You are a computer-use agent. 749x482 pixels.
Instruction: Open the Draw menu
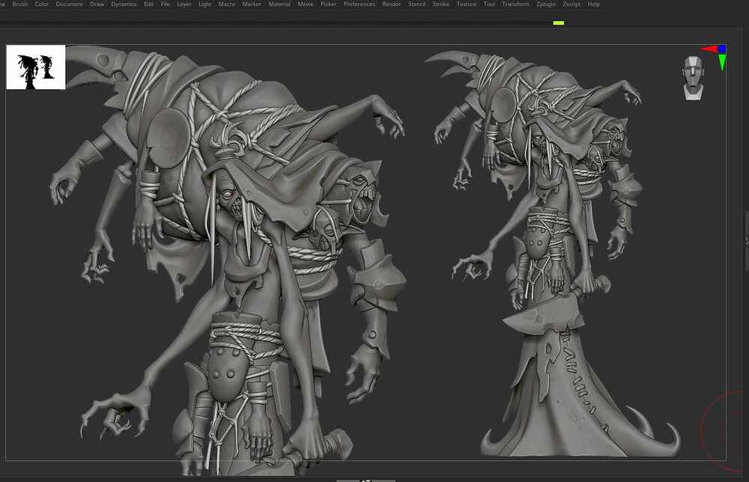click(97, 4)
